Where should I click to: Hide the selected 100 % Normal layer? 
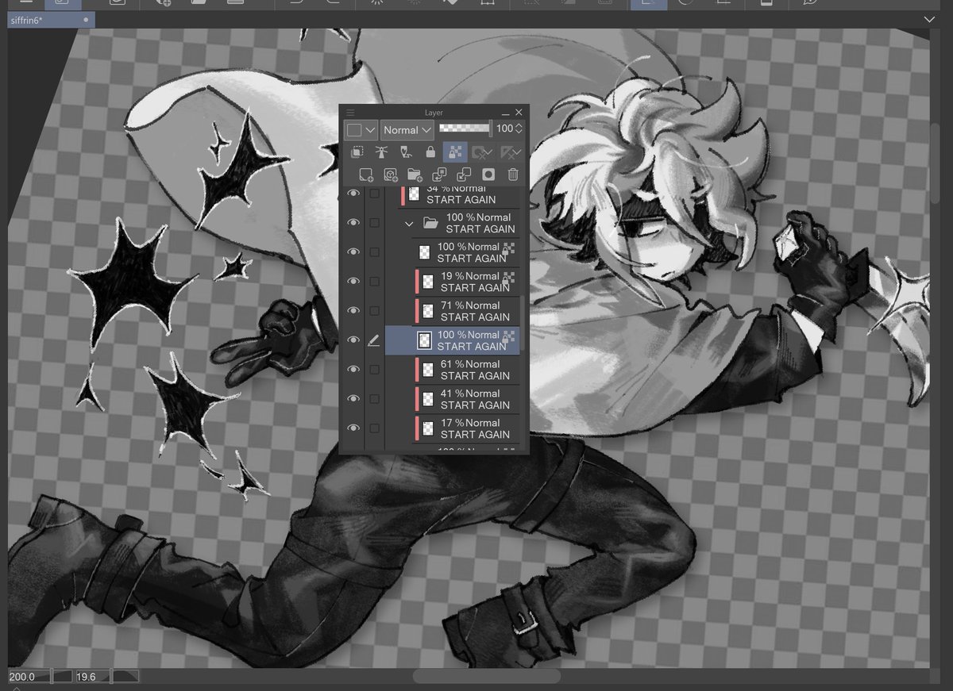(x=353, y=340)
